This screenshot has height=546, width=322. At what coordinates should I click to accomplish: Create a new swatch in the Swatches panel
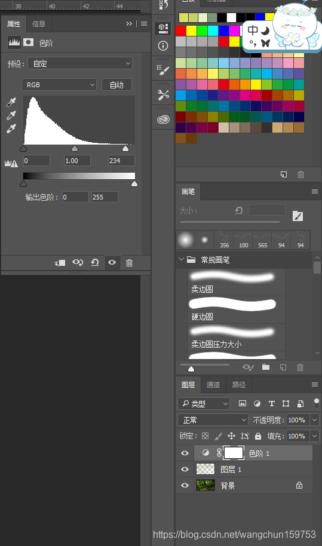284,174
